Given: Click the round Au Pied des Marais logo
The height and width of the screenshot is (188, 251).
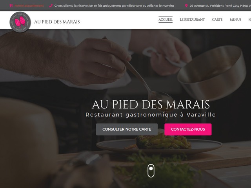Looking at the screenshot, I should (x=20, y=22).
